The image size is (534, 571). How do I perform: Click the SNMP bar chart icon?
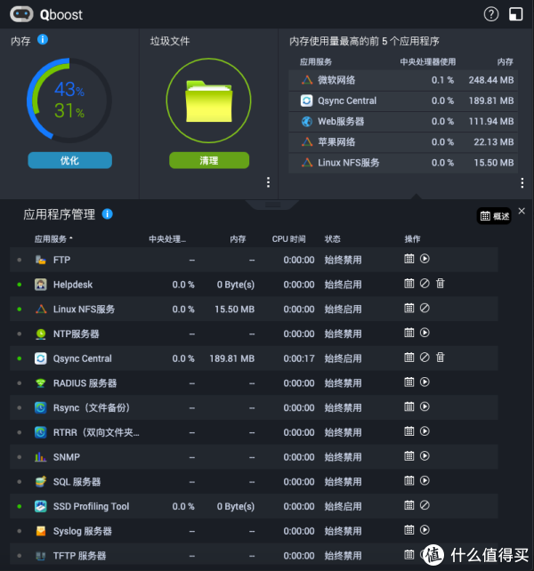click(40, 457)
